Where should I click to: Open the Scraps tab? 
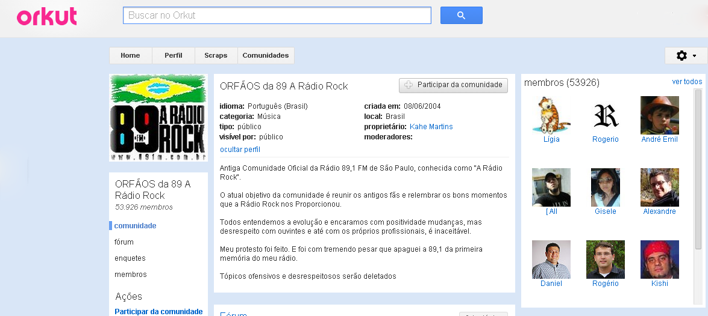coord(216,55)
